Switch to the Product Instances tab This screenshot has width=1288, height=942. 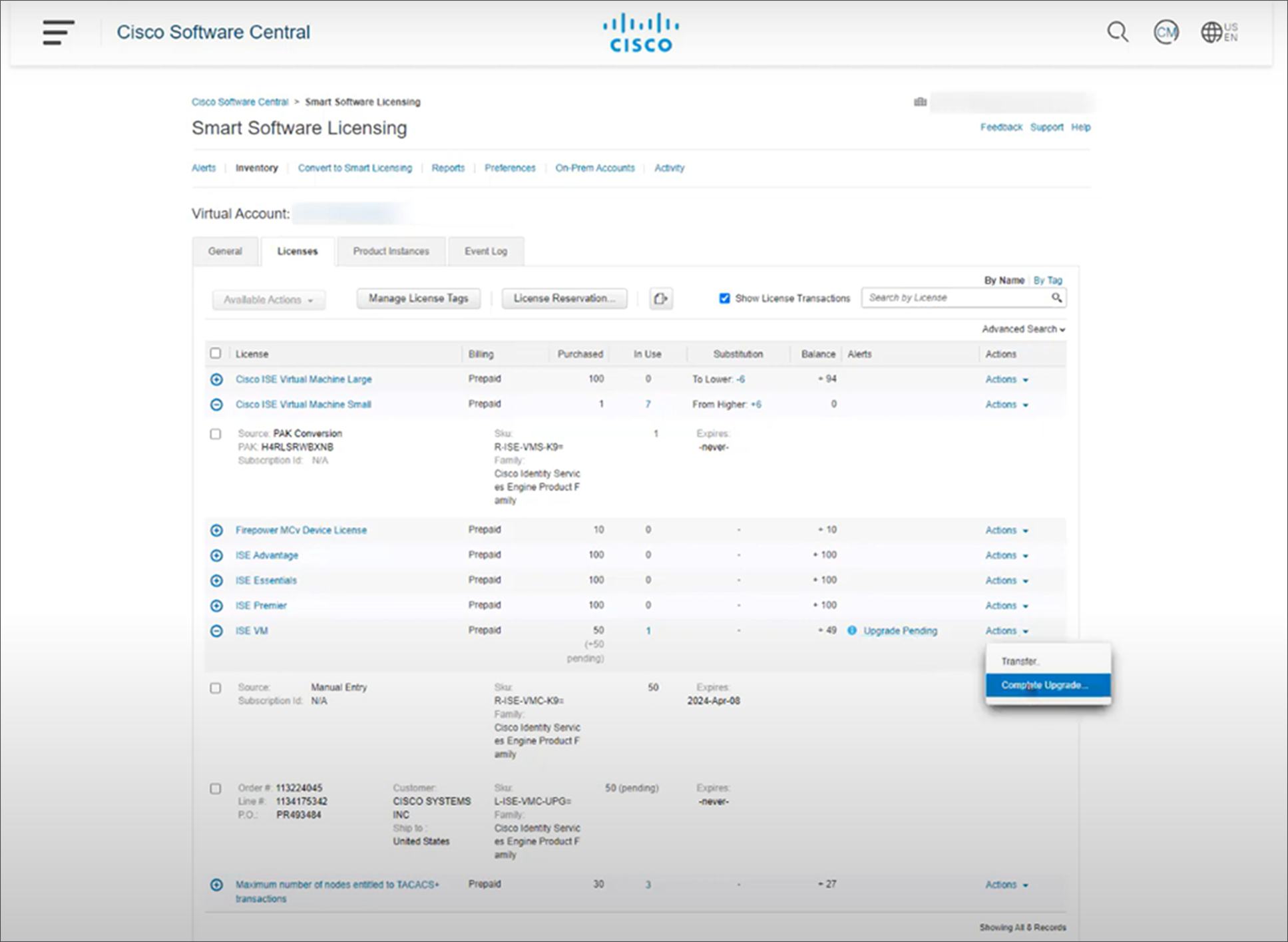click(x=391, y=251)
